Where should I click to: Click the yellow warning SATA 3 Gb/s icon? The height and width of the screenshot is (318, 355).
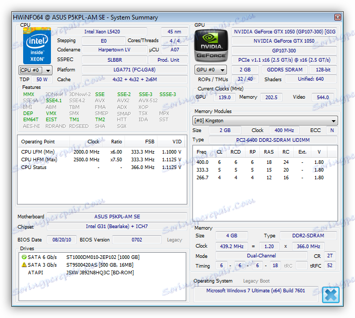coord(23,265)
